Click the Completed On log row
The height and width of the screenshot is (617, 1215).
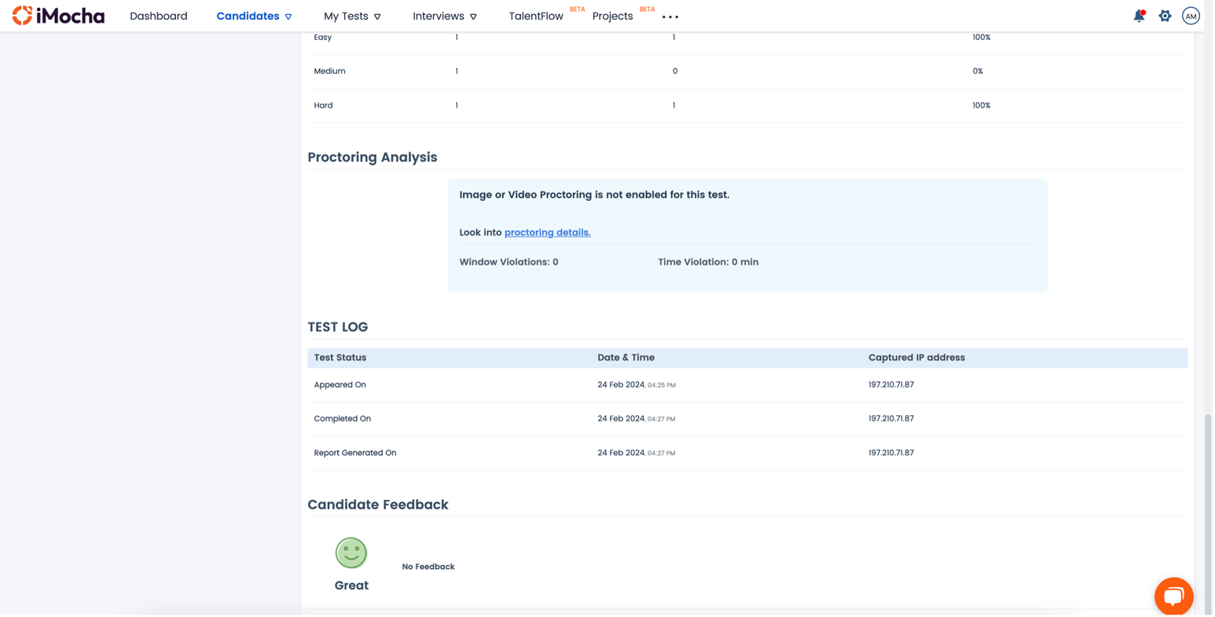343,419
